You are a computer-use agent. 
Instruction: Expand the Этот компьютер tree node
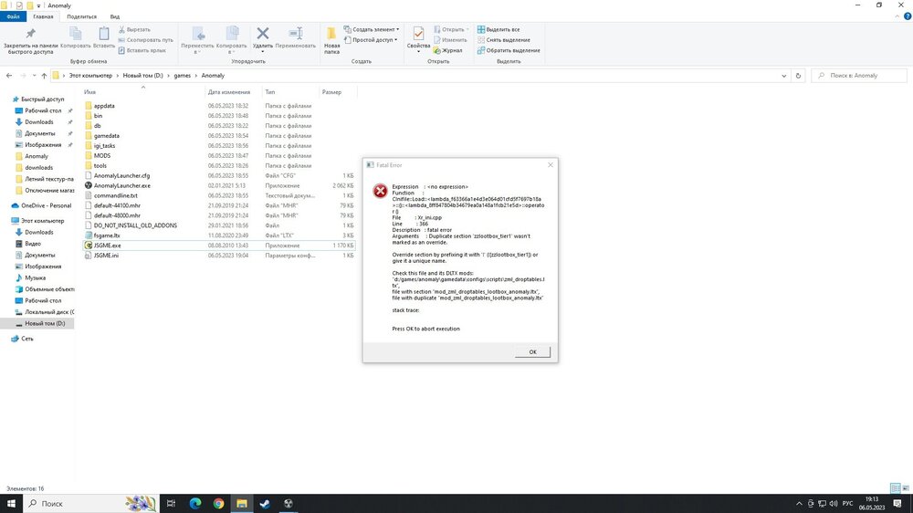[6, 221]
